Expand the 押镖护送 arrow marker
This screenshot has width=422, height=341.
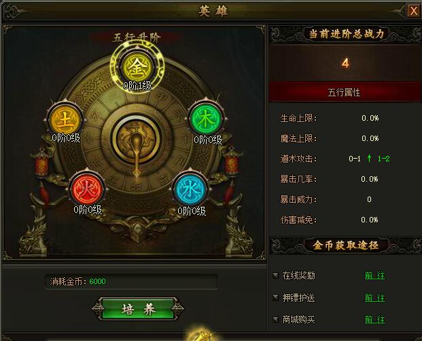coord(276,297)
